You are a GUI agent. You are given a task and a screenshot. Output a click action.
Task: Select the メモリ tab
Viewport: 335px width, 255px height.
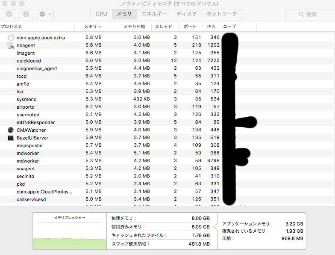[x=124, y=14]
